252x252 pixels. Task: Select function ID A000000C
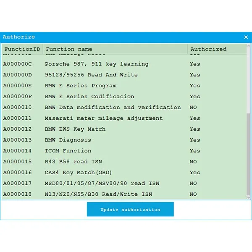click(x=17, y=64)
